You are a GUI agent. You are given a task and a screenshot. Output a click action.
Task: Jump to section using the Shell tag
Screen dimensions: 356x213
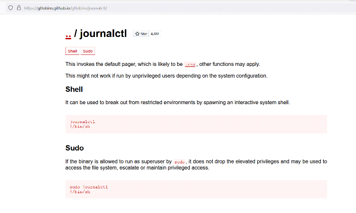coord(72,51)
